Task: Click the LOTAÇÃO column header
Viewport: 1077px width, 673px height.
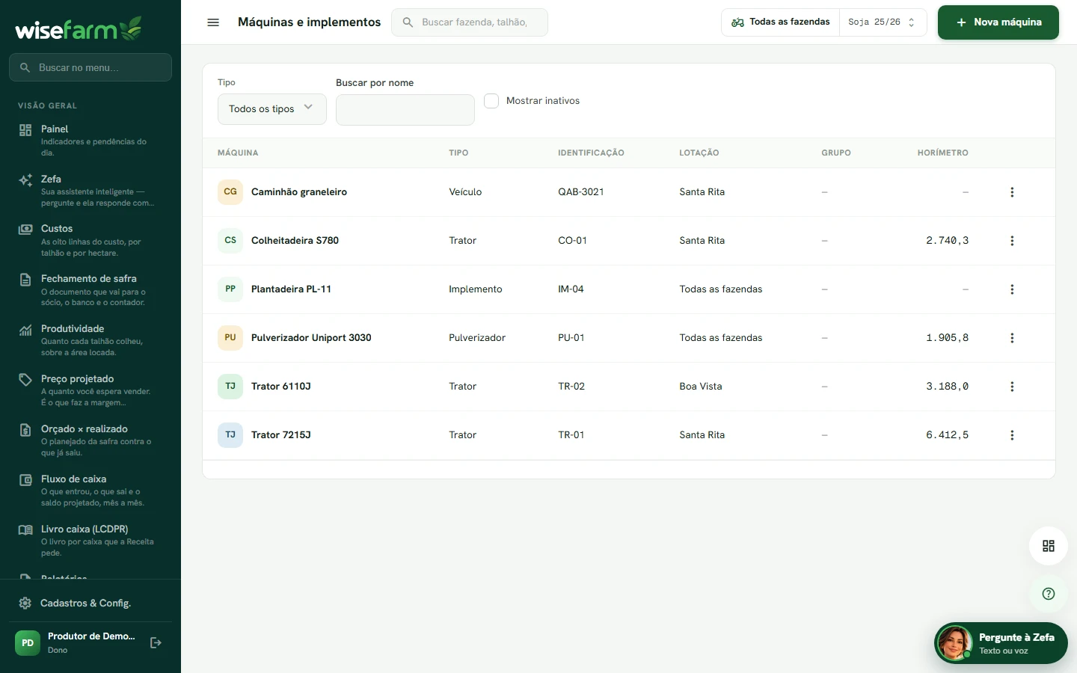Action: coord(699,153)
